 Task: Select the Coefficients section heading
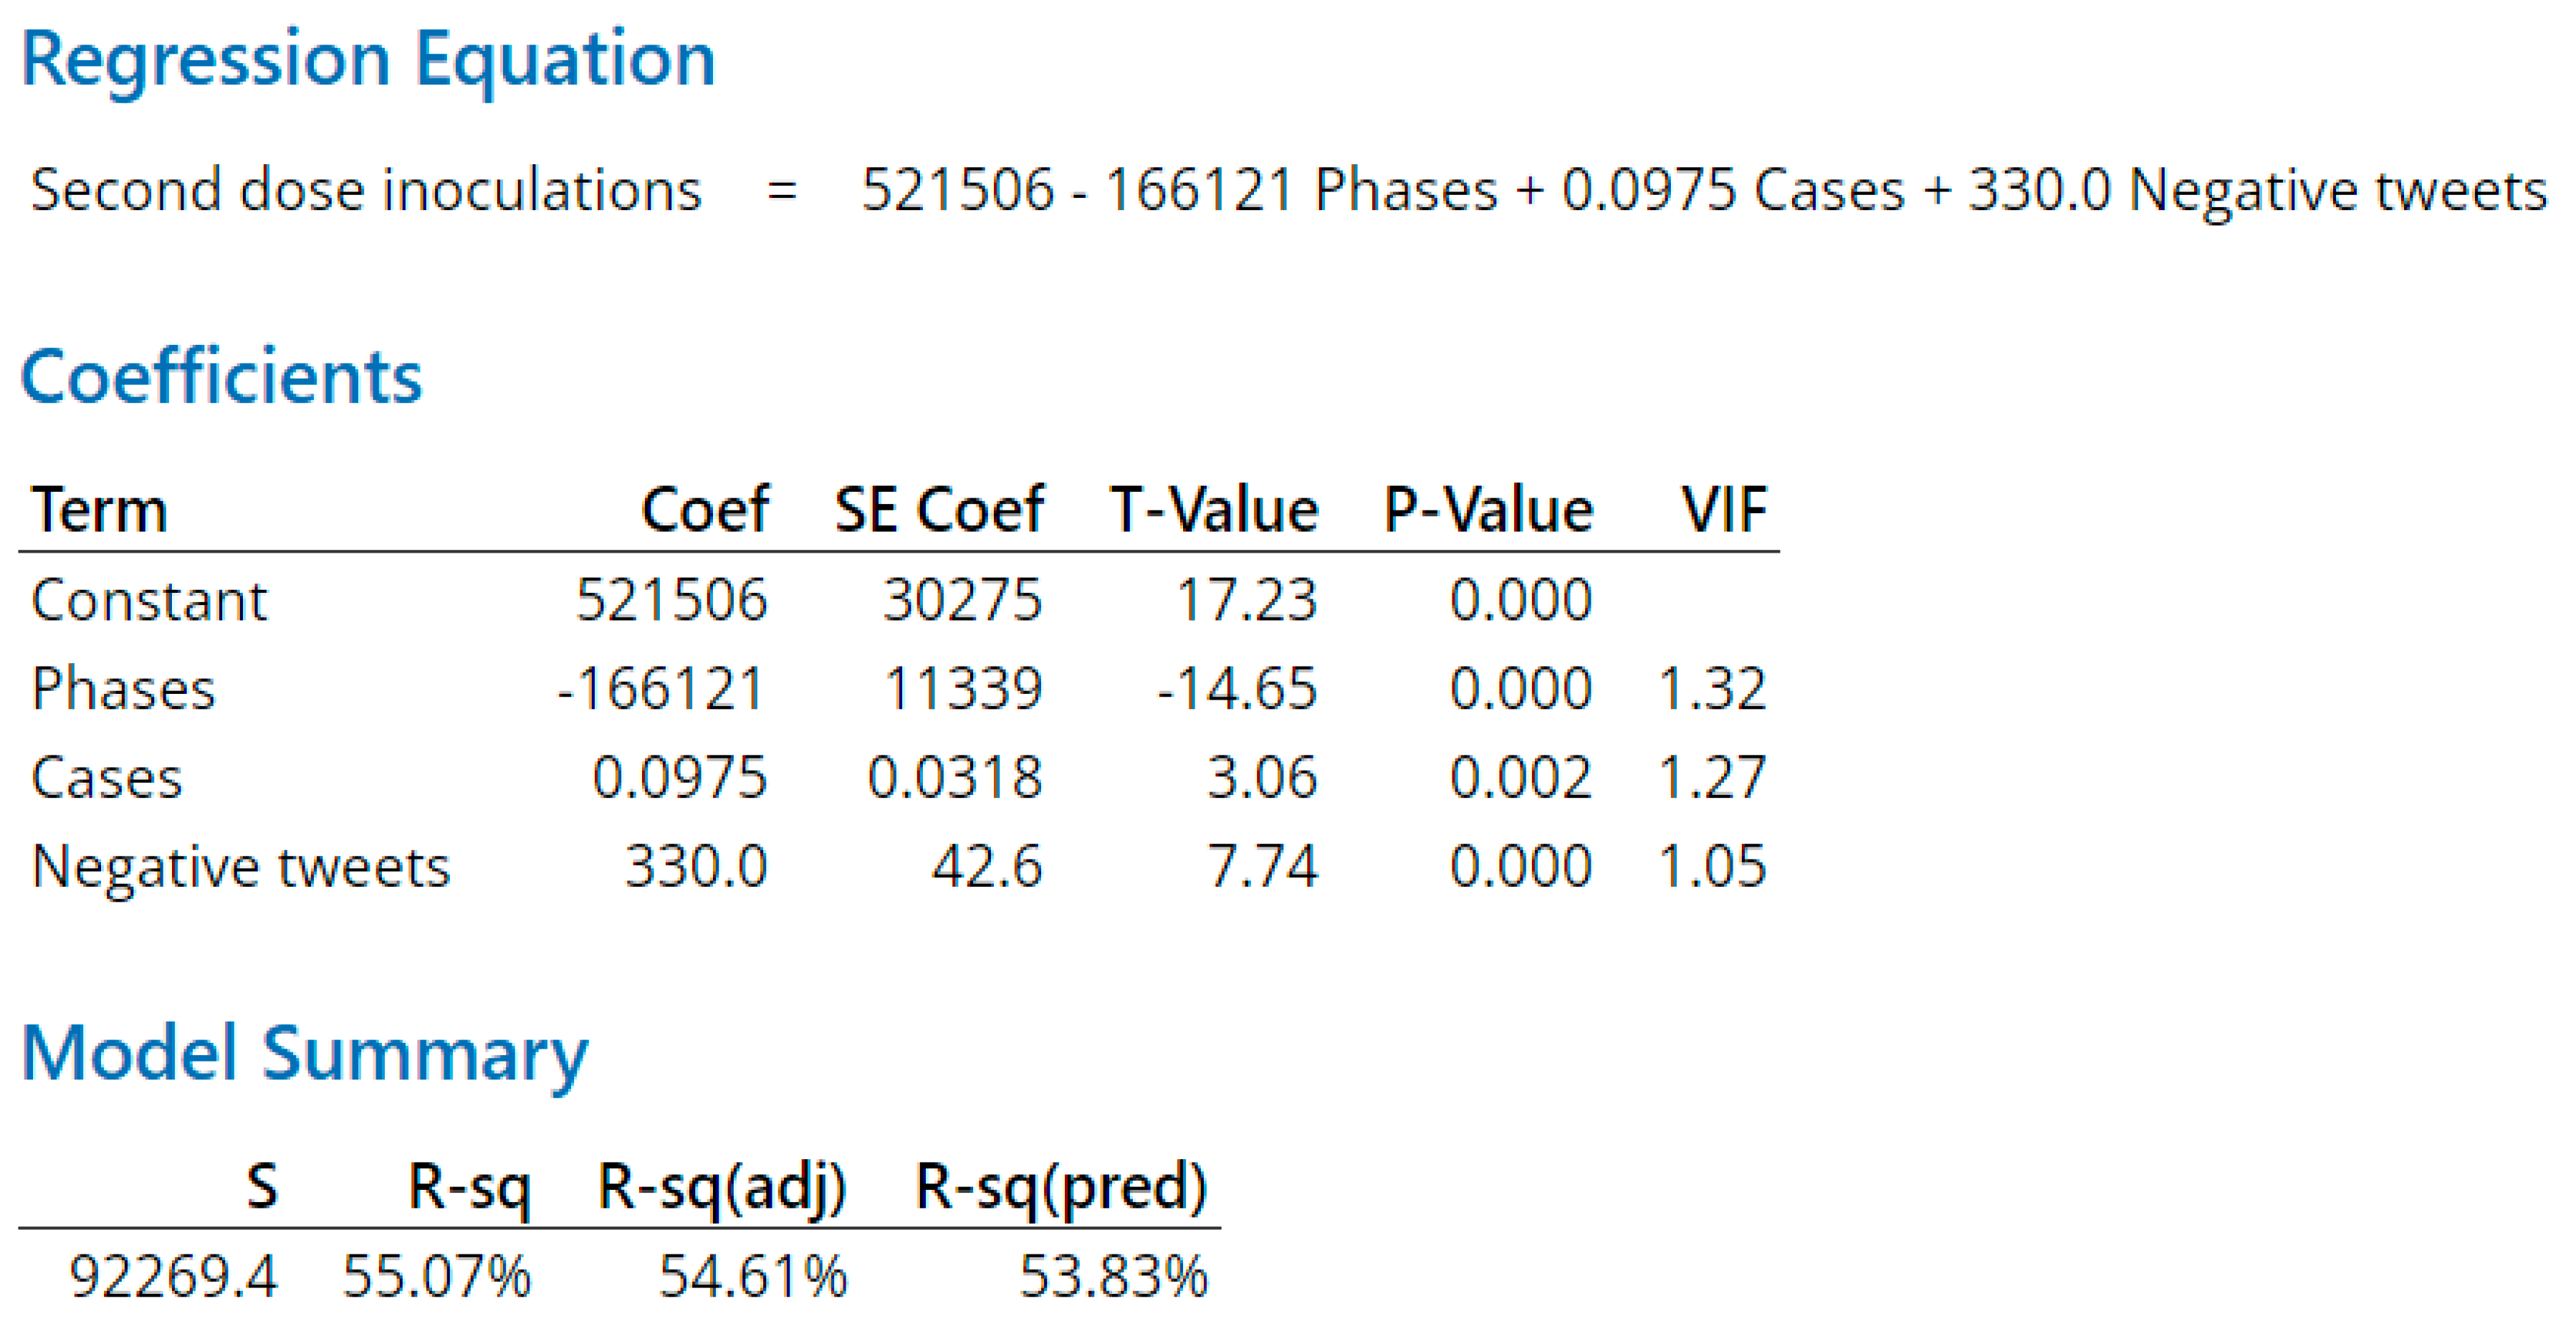[x=221, y=377]
